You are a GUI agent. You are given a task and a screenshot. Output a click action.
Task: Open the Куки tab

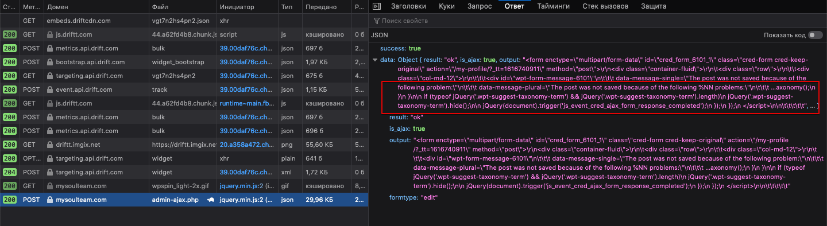446,6
